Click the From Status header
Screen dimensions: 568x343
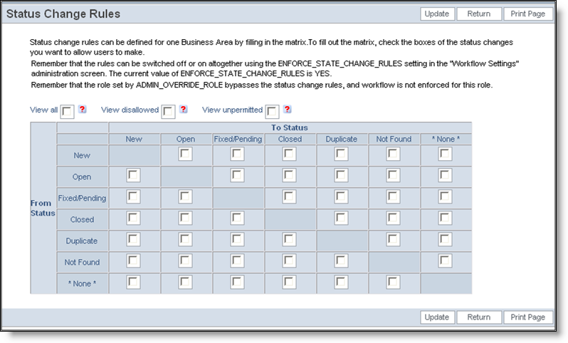43,208
